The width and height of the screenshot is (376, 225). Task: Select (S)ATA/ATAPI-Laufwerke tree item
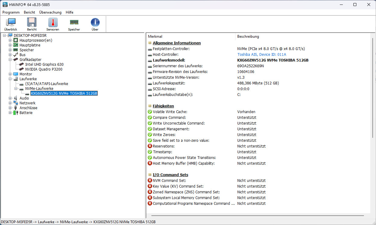(x=46, y=84)
